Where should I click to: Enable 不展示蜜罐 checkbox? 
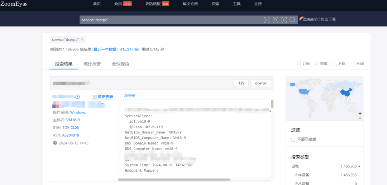(293, 140)
